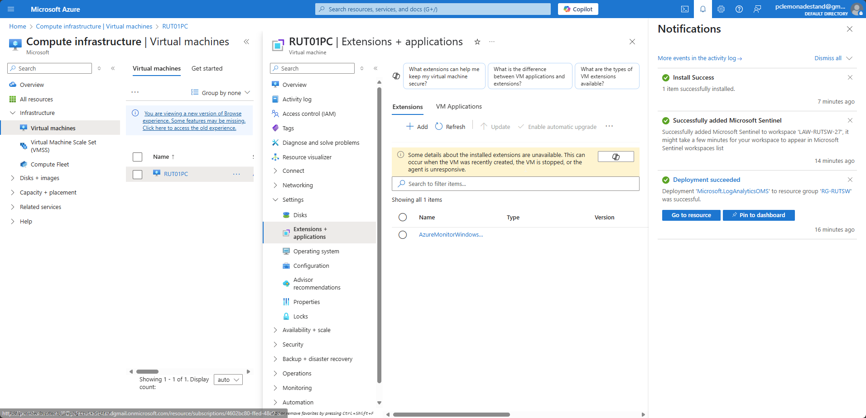Switch to the Get started tab

[x=207, y=68]
